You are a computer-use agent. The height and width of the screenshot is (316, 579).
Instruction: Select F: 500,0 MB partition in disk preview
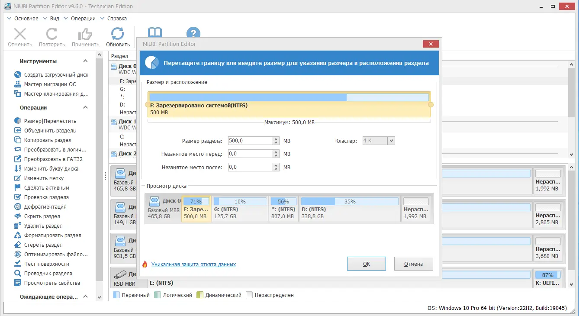click(x=196, y=209)
